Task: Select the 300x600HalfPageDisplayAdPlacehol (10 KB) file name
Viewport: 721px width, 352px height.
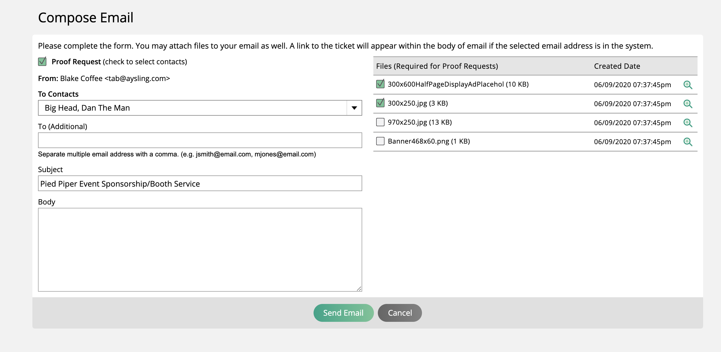Action: [458, 84]
